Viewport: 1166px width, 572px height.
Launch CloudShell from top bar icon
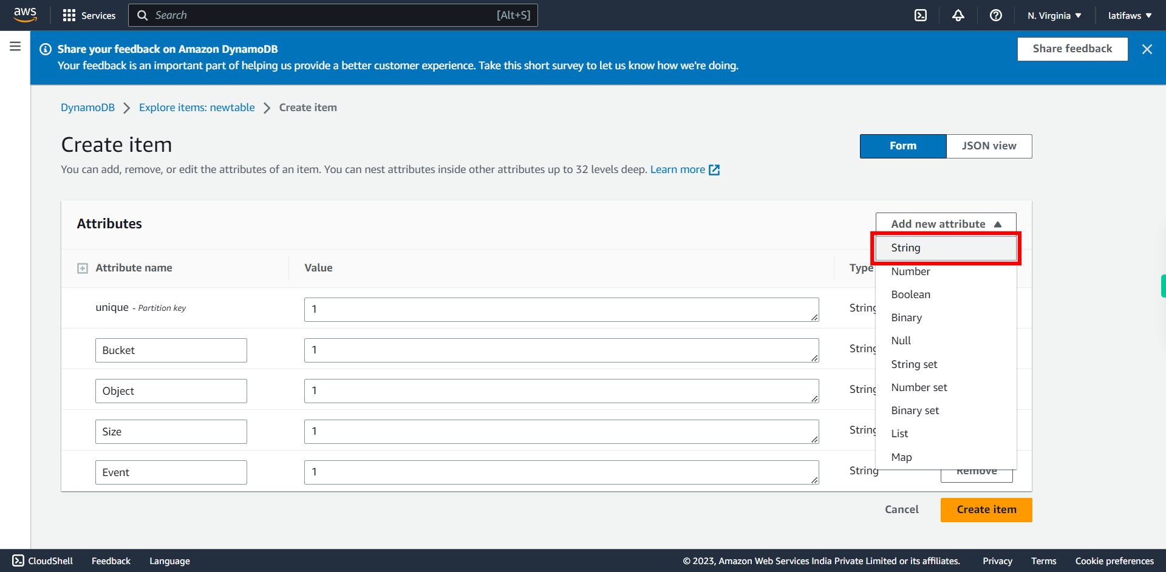click(921, 15)
